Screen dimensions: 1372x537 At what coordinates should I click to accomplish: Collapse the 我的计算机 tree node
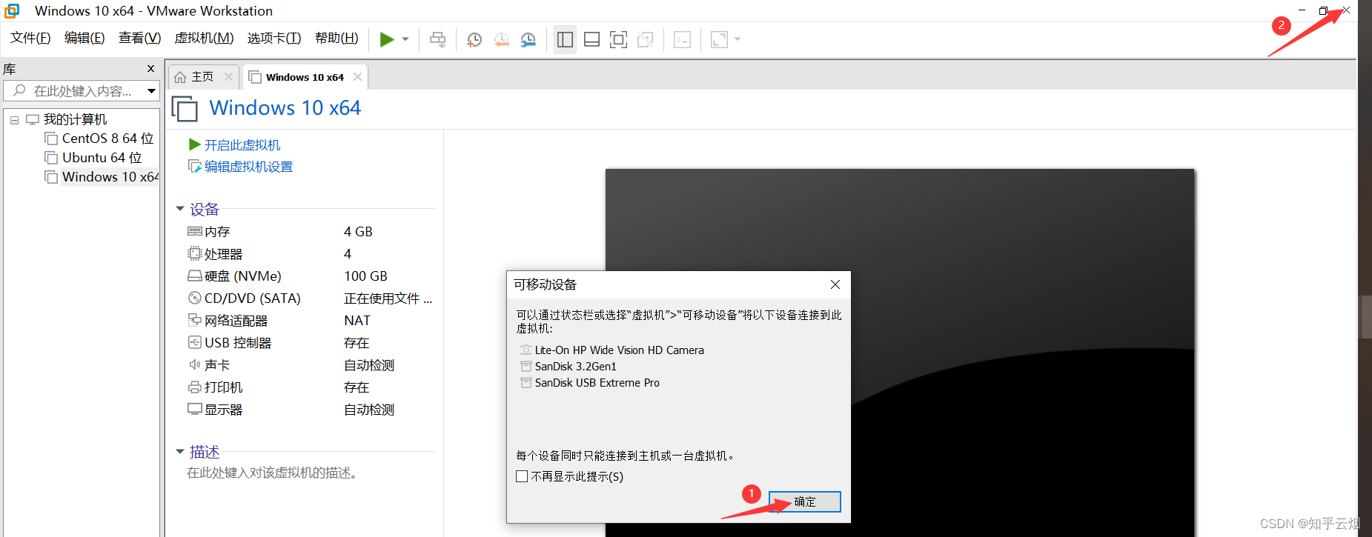point(14,120)
